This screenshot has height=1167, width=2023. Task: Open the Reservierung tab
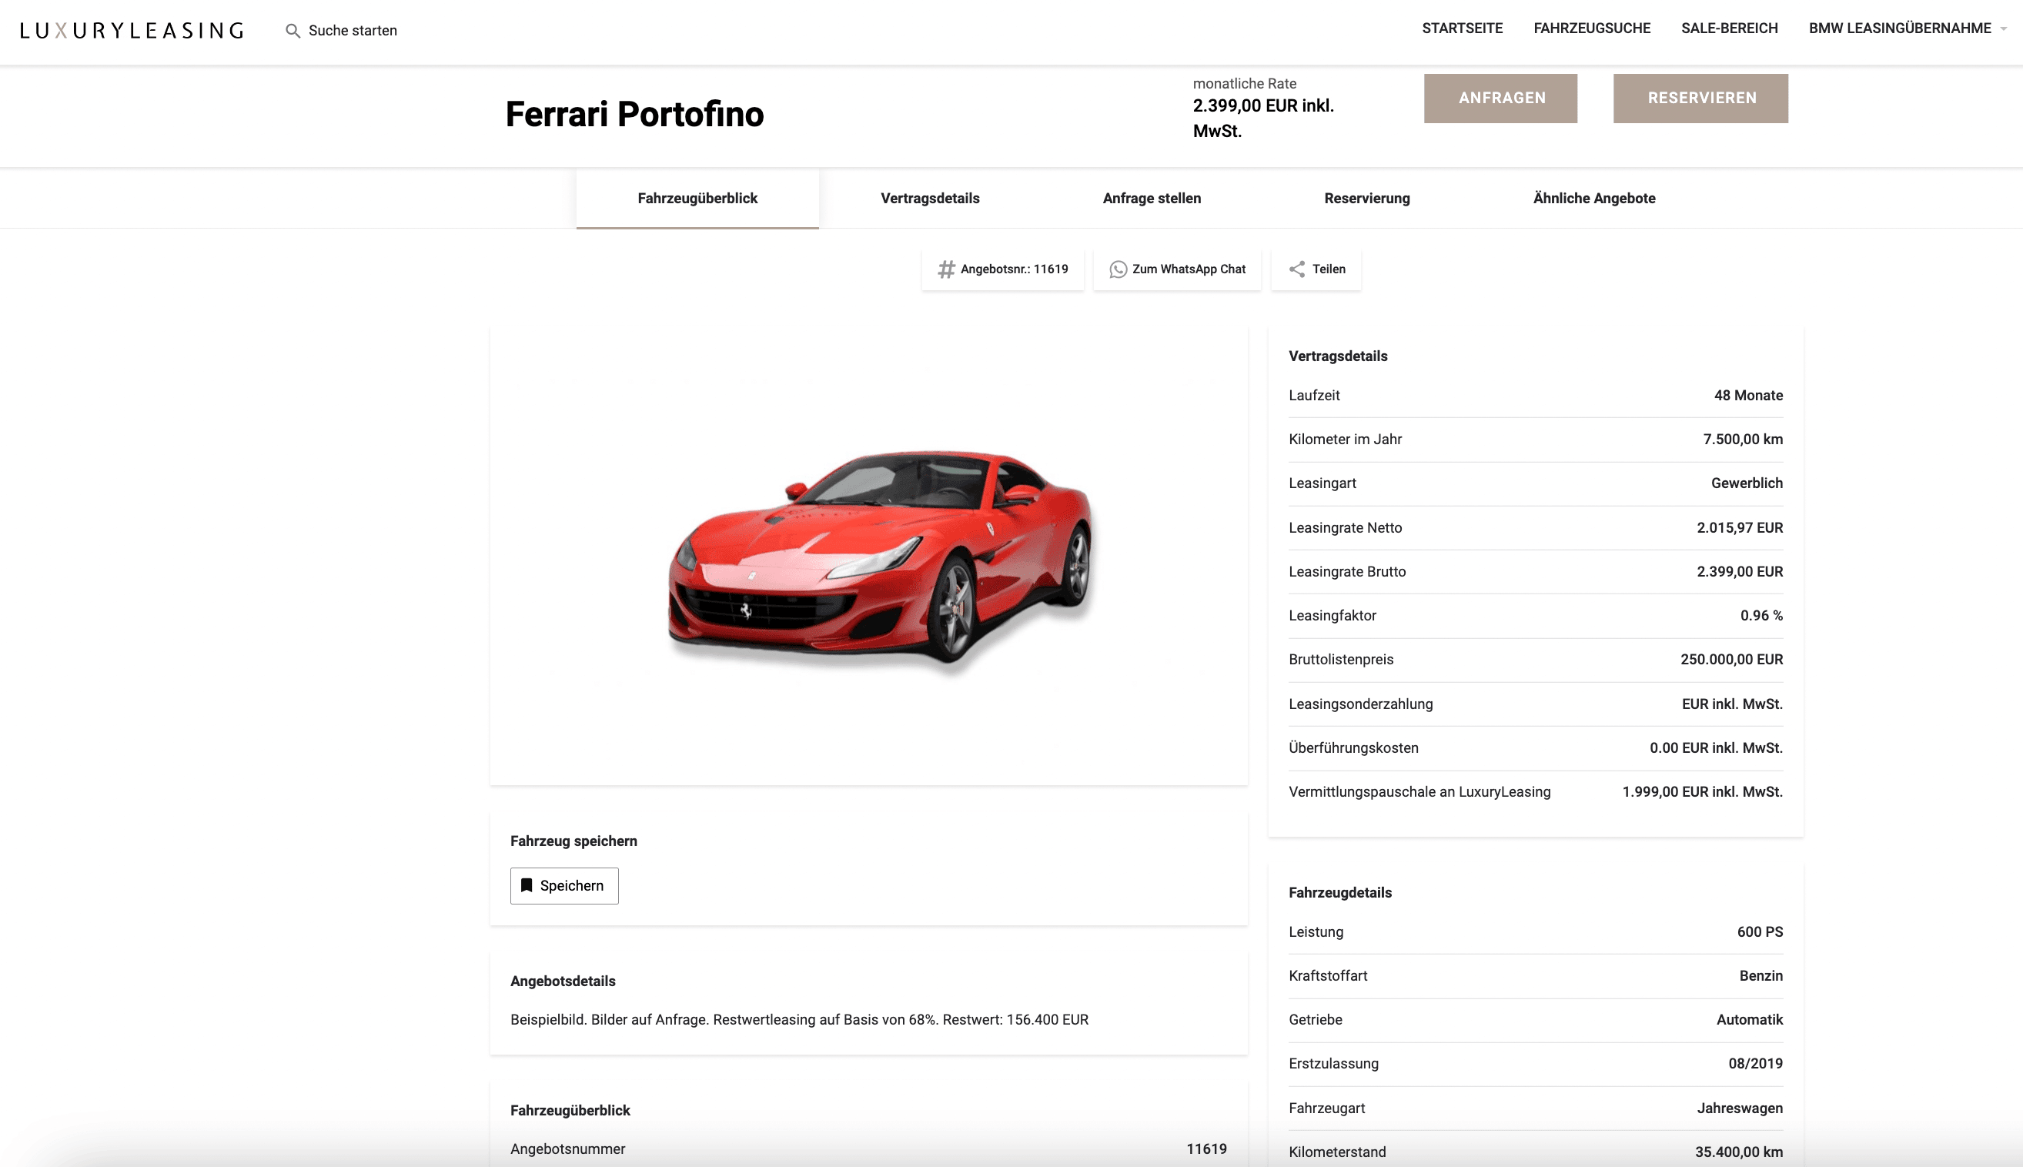(x=1366, y=199)
